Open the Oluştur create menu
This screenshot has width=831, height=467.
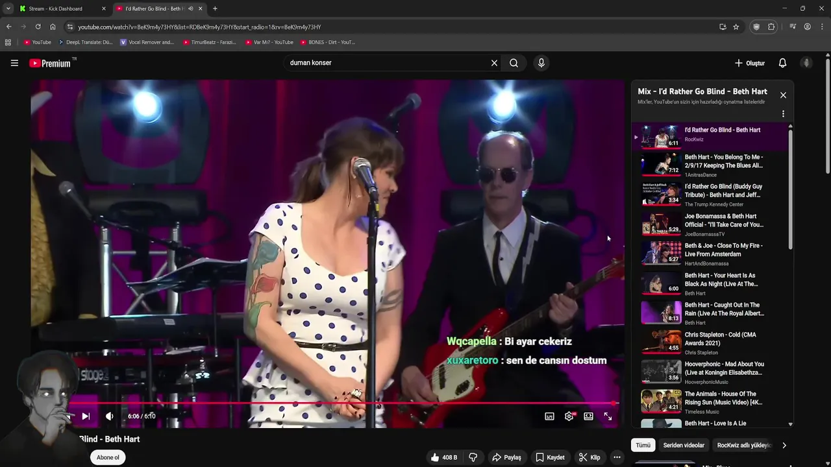tap(749, 63)
